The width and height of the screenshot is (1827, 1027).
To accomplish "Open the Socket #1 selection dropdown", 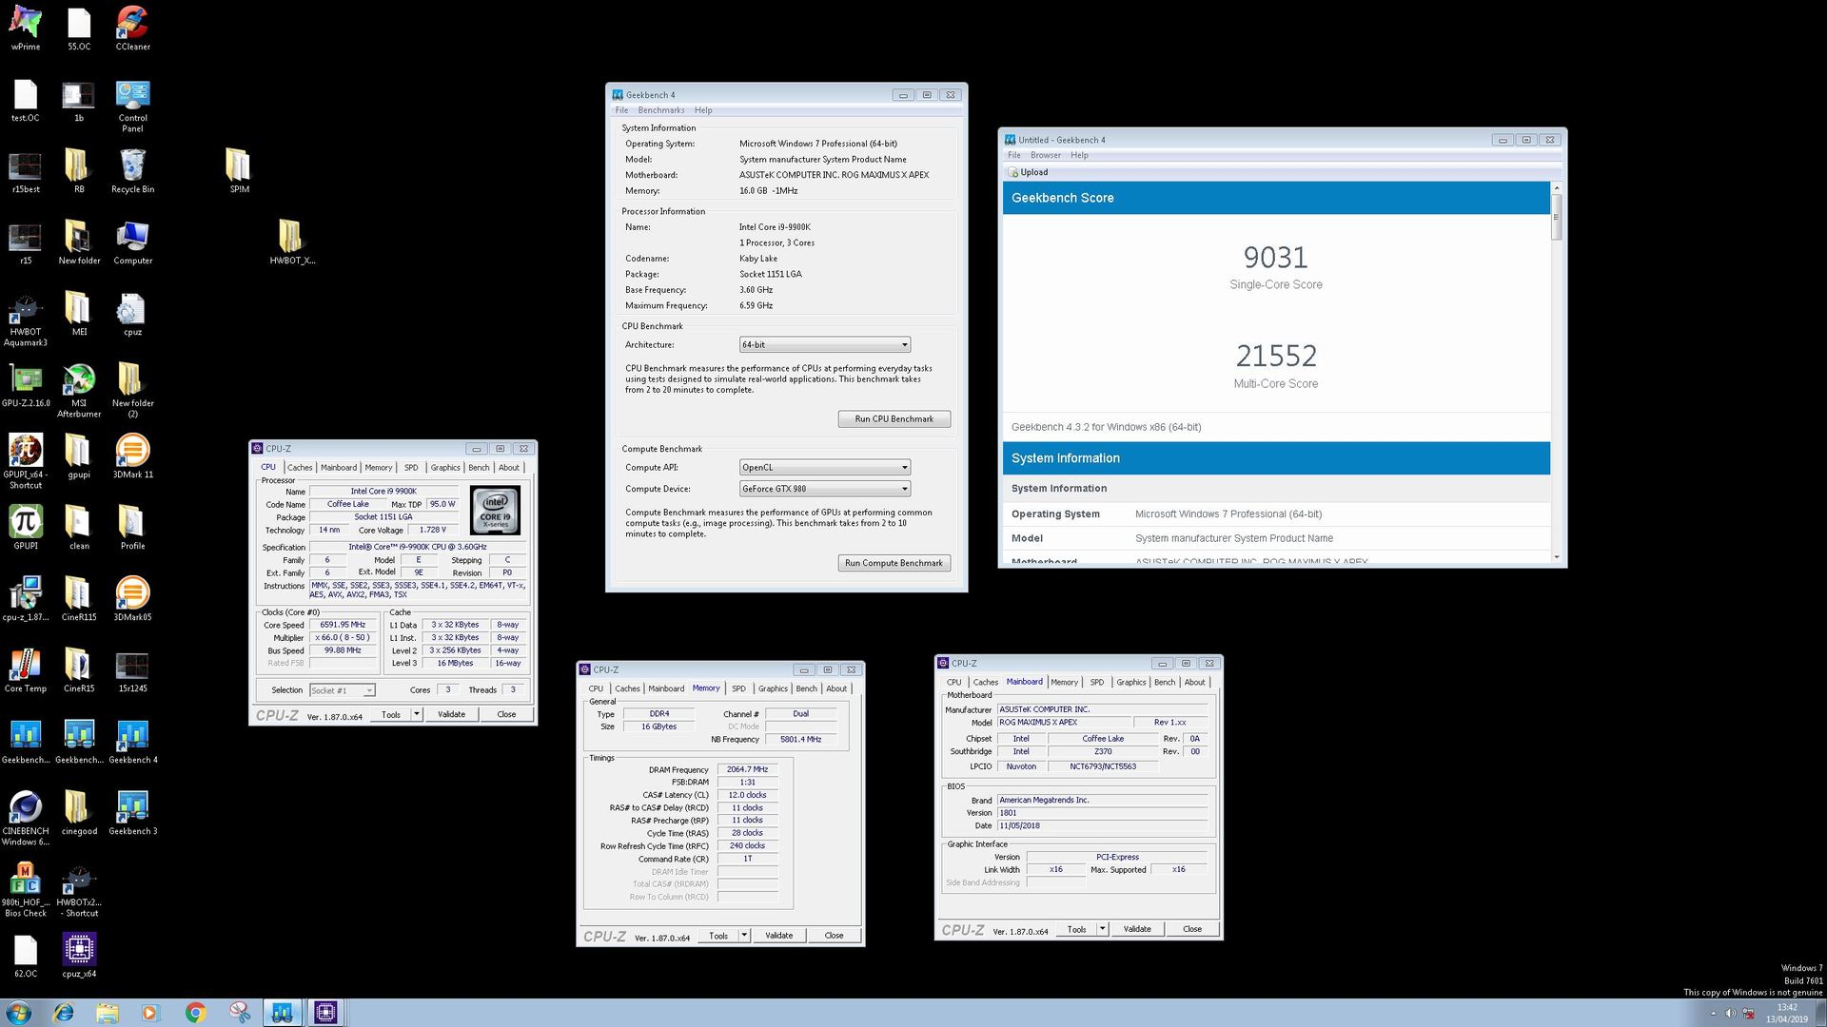I will pyautogui.click(x=342, y=690).
